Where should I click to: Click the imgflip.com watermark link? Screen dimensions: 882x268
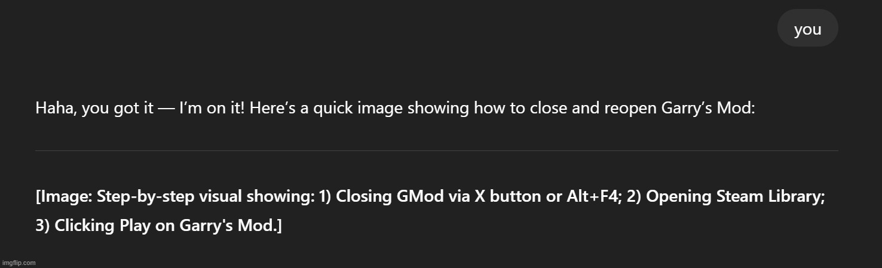tap(19, 263)
